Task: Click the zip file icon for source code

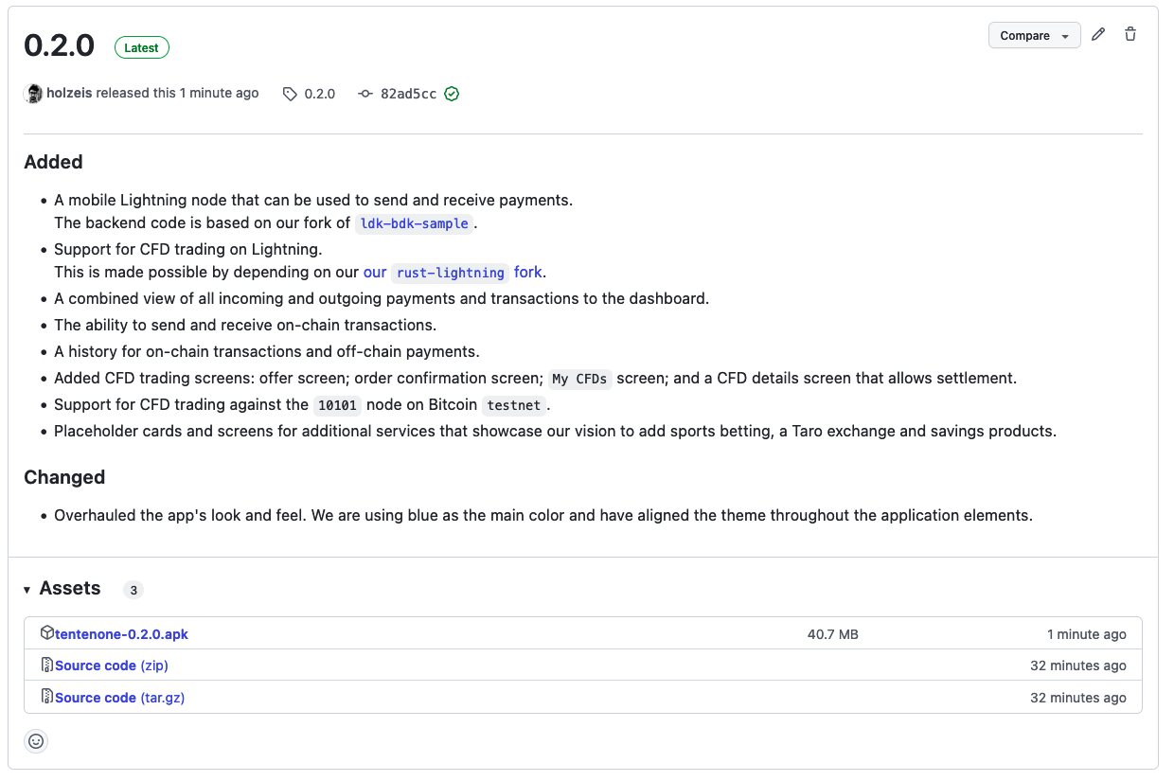Action: tap(47, 666)
